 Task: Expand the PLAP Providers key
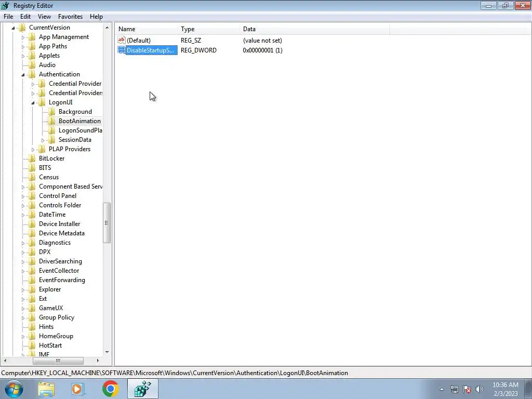33,149
